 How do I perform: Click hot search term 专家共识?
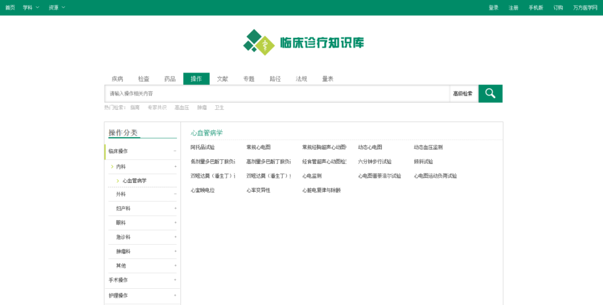(x=157, y=108)
